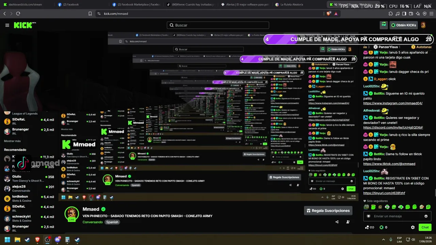Viewport: 436px width, 245px height.
Task: Insert the TOS emote from quick emotes
Action: pos(367,207)
